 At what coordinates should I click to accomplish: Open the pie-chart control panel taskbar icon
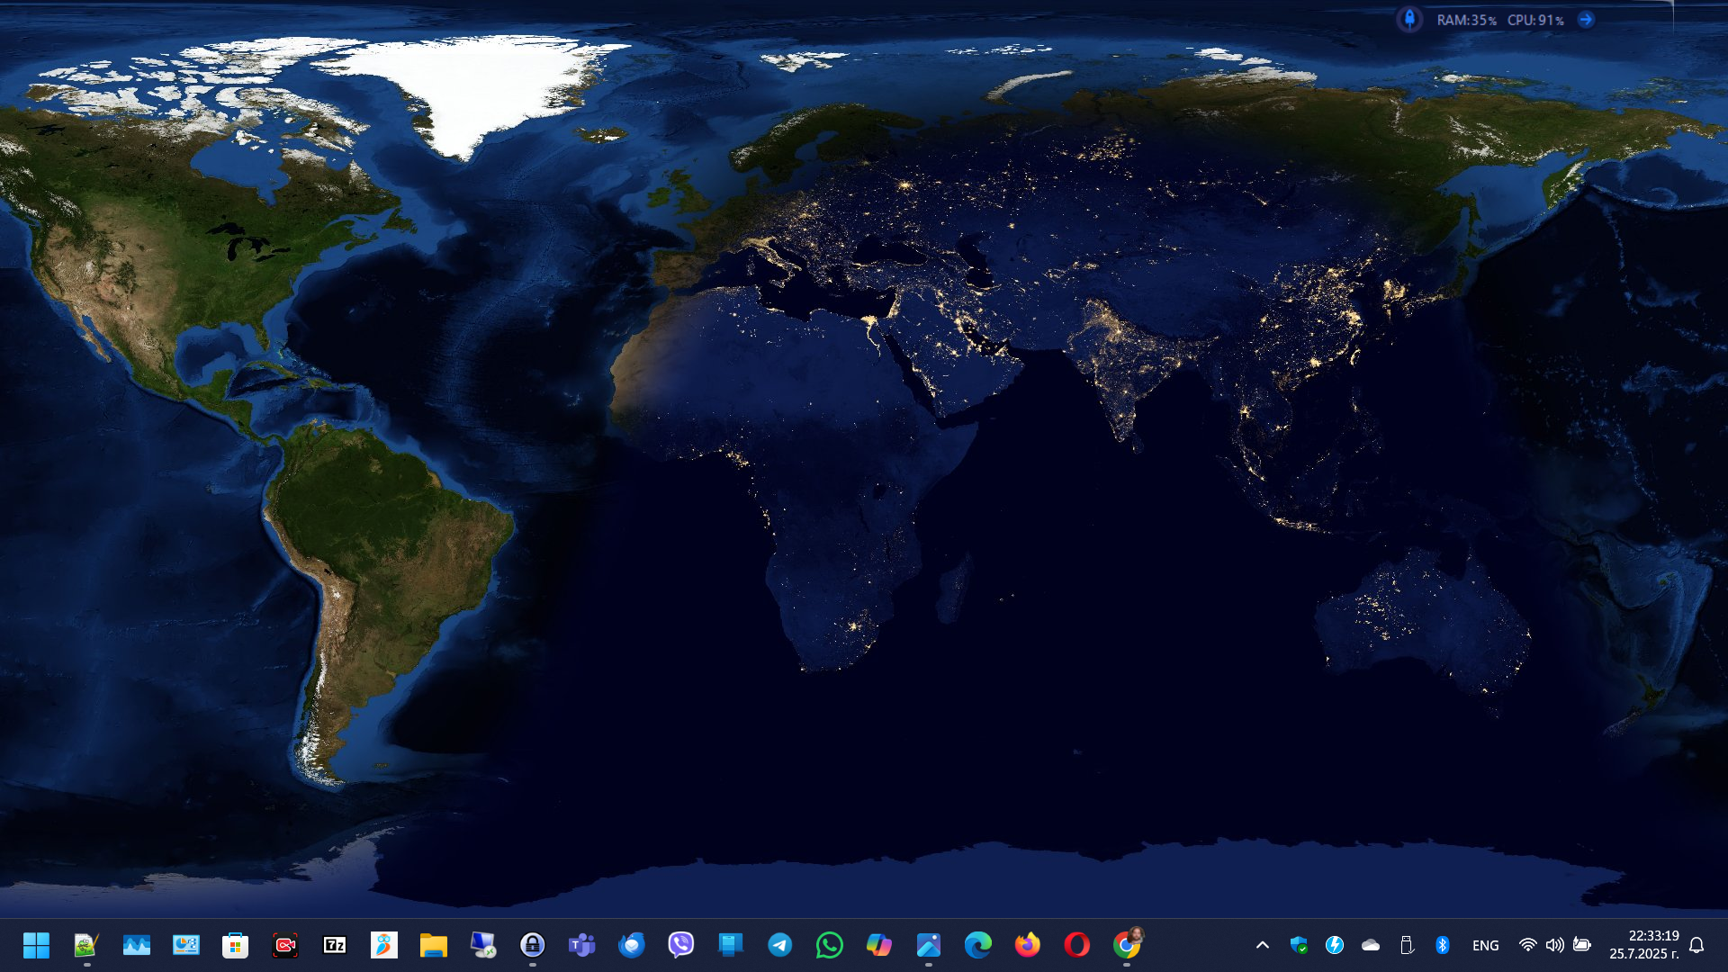[185, 945]
